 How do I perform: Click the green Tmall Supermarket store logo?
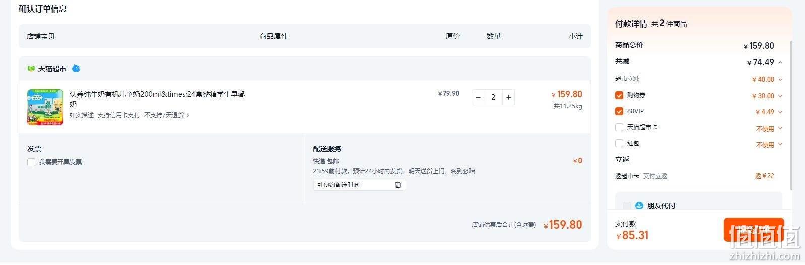point(31,69)
